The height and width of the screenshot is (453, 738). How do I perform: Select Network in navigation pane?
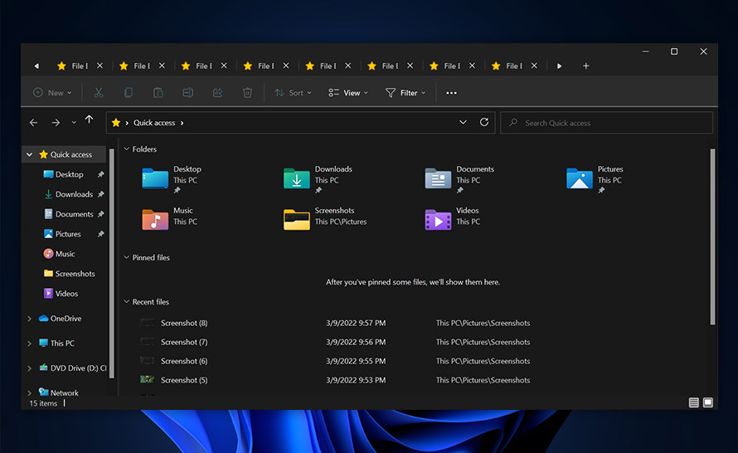(64, 392)
